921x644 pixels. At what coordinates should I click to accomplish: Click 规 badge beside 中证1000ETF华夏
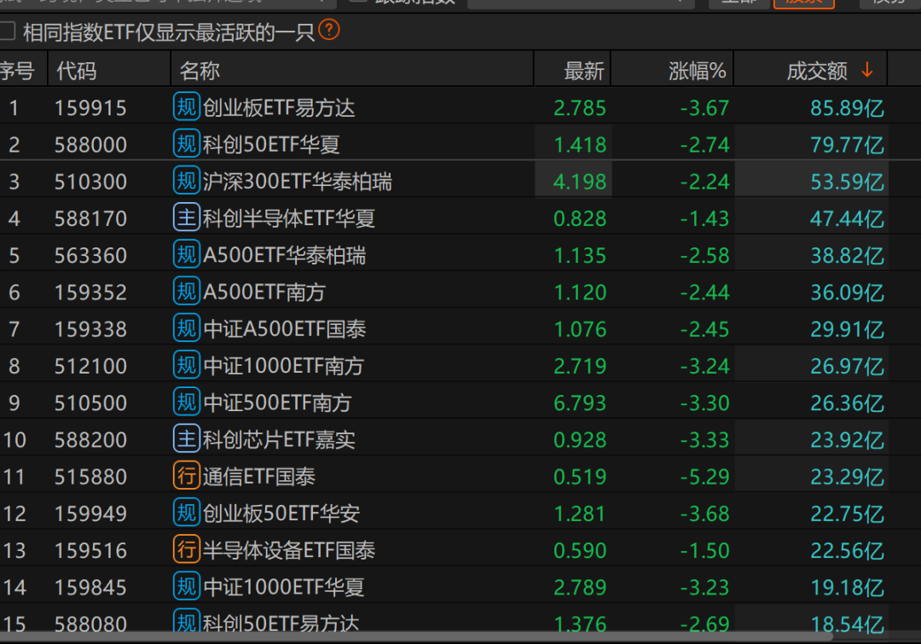tap(187, 586)
